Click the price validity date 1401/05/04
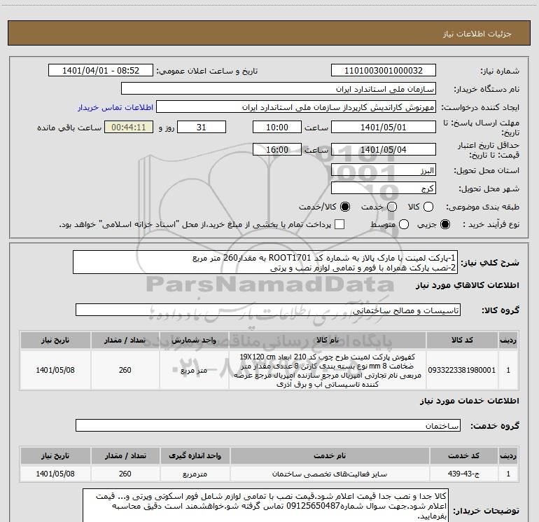 tap(384, 149)
